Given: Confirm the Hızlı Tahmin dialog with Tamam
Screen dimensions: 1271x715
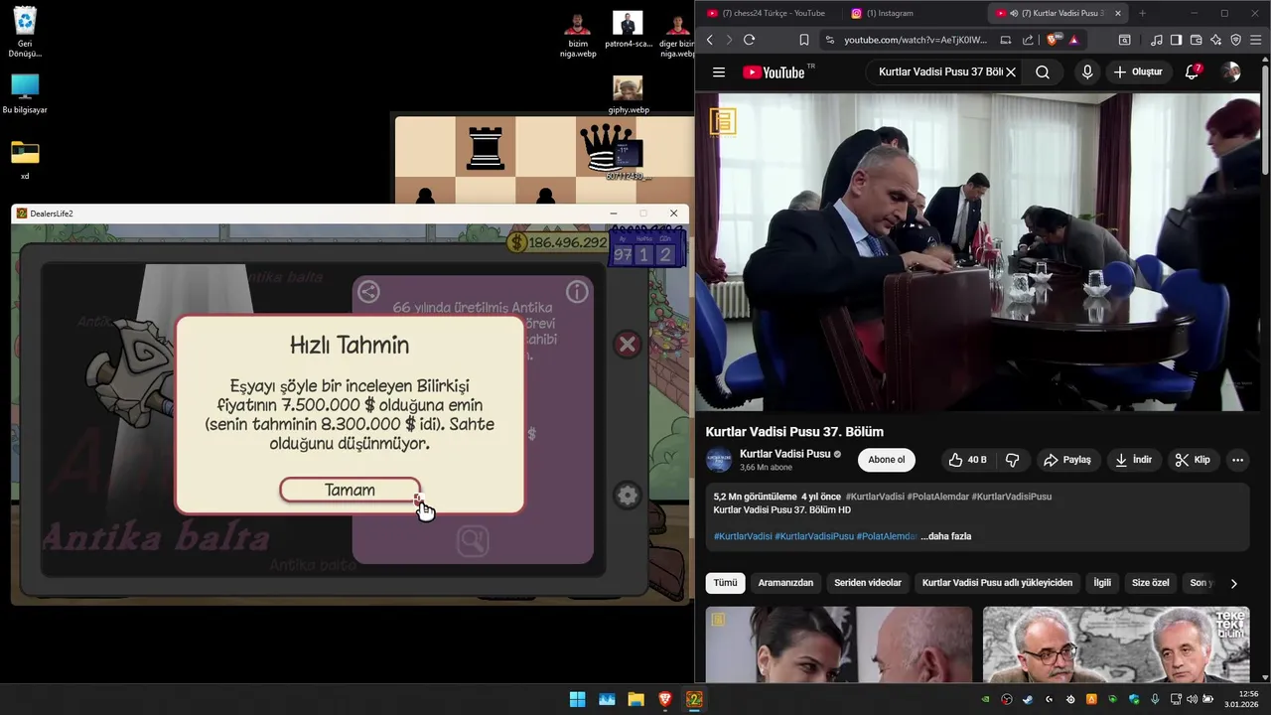Looking at the screenshot, I should [x=350, y=490].
